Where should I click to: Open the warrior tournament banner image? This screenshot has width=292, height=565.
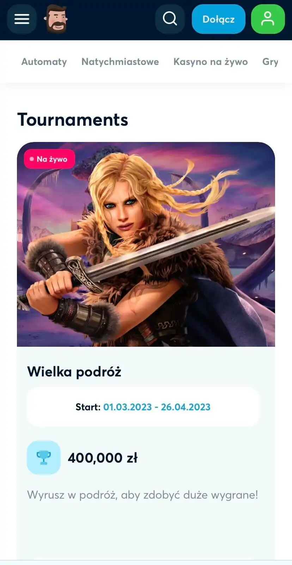(x=146, y=244)
